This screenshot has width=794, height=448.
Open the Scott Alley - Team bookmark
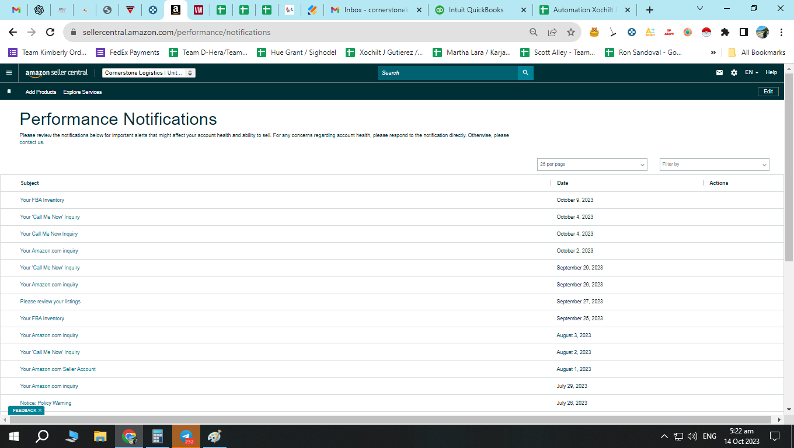558,52
